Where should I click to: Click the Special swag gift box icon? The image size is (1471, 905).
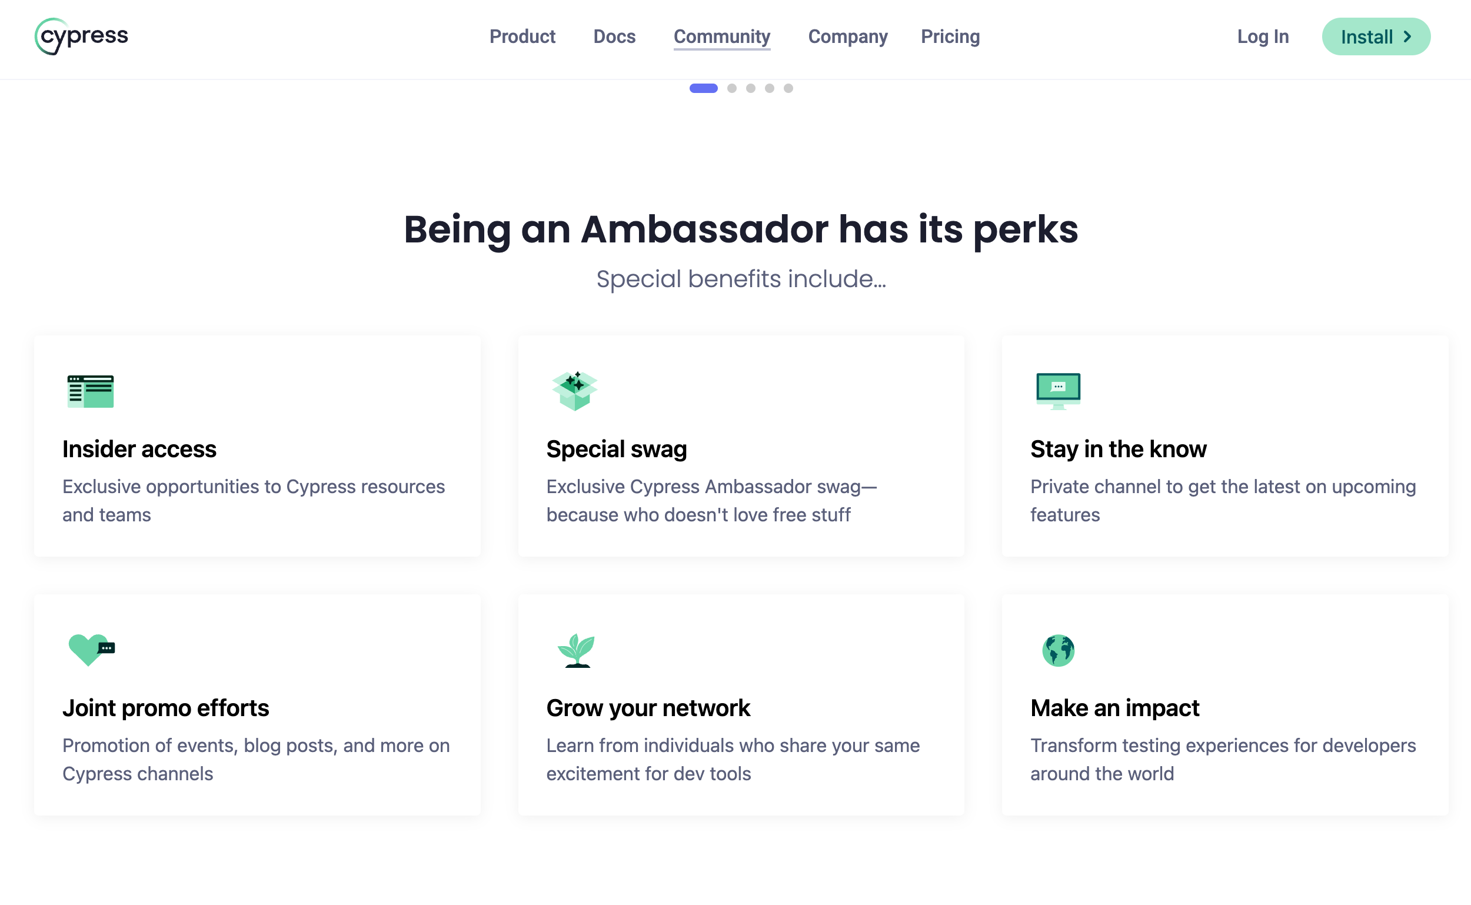click(x=574, y=391)
